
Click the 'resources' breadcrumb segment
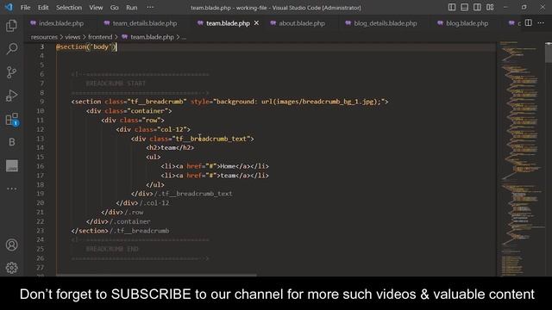click(44, 37)
